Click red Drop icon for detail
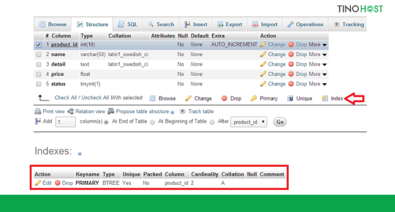 [x=291, y=64]
